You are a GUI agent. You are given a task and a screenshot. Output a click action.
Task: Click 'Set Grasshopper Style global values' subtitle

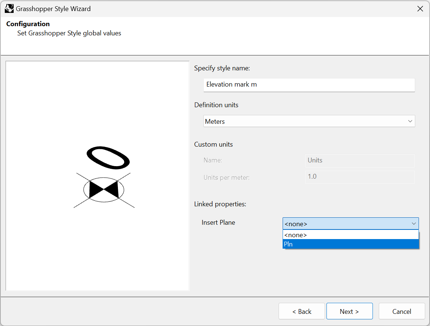click(x=69, y=33)
